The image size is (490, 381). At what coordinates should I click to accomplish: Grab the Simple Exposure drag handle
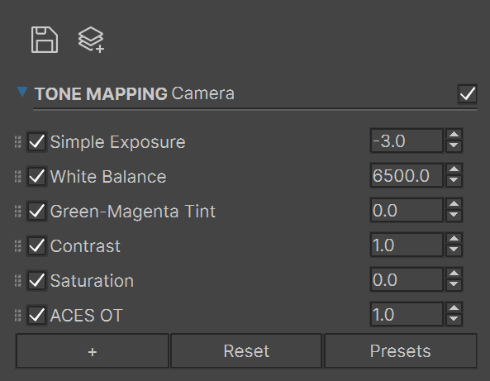point(18,142)
